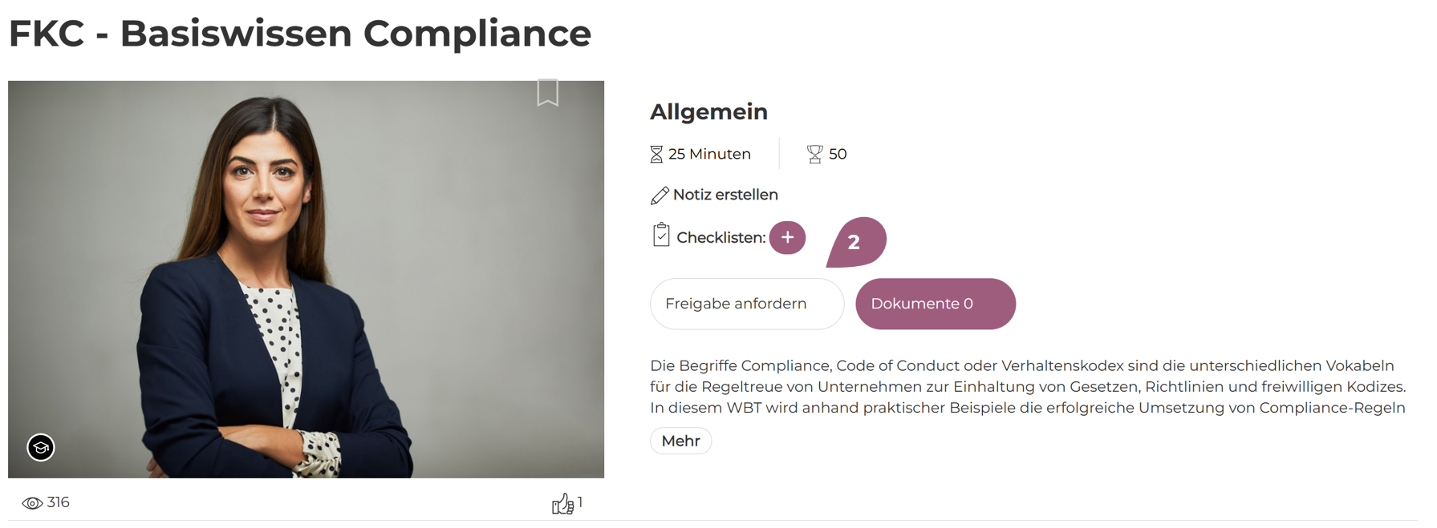Click the trophy points icon
1437x528 pixels.
click(x=814, y=154)
